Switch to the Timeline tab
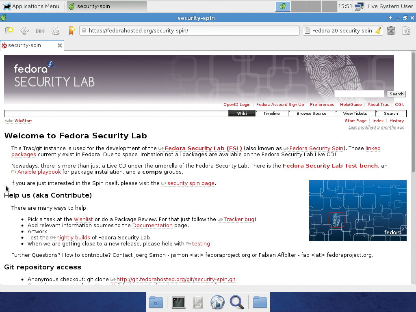Image resolution: width=416 pixels, height=312 pixels. tap(271, 114)
